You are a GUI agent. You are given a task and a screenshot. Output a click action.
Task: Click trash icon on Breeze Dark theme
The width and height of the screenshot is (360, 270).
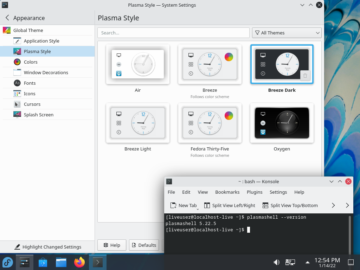click(305, 76)
